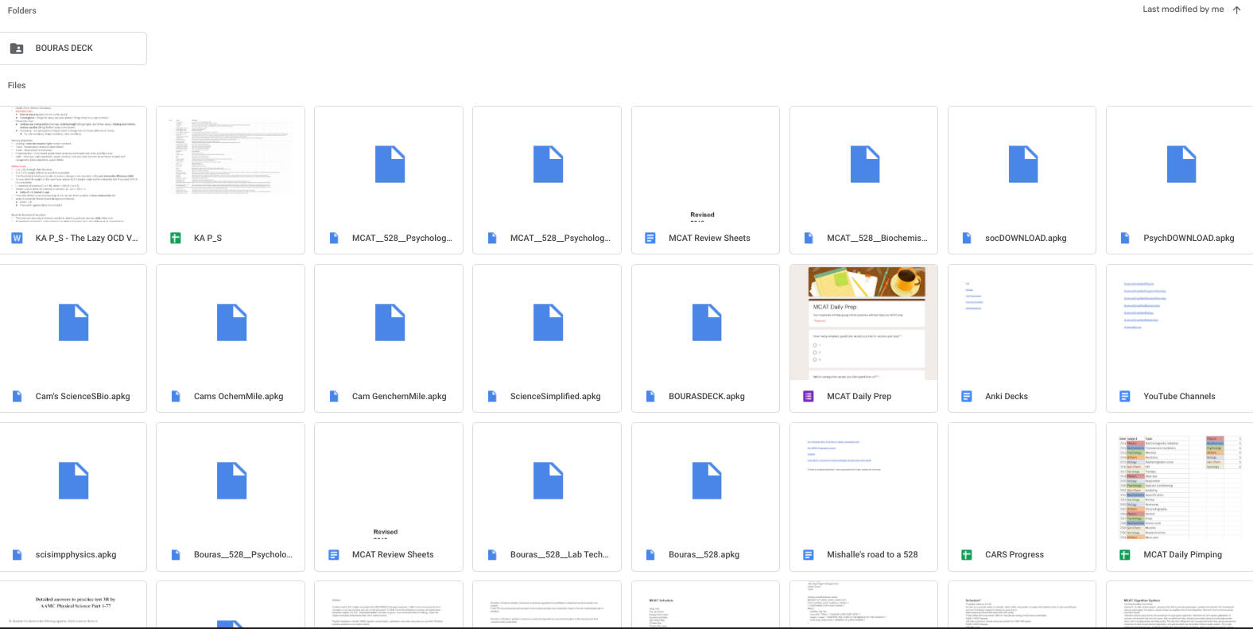Click the Folders section heading
Image resolution: width=1253 pixels, height=629 pixels.
click(x=22, y=10)
